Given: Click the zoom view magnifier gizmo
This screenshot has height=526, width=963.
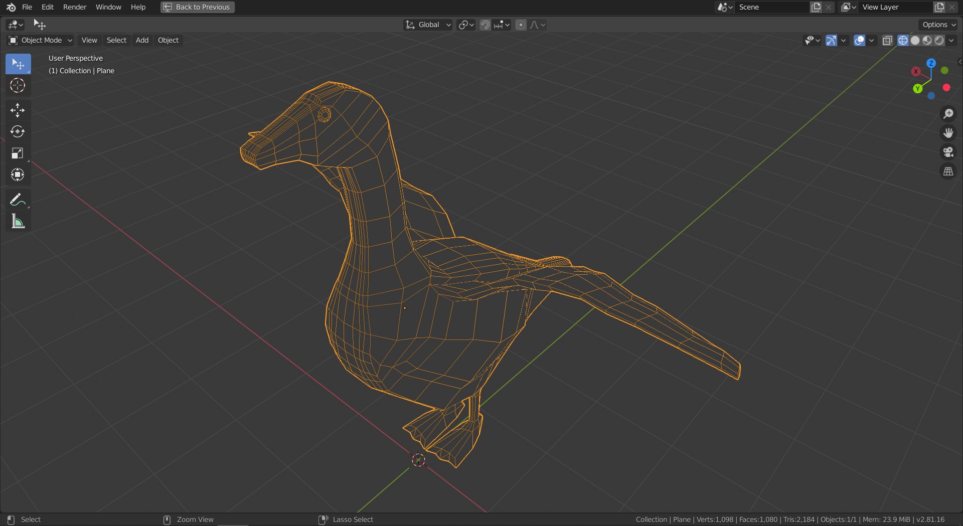Looking at the screenshot, I should [x=948, y=114].
